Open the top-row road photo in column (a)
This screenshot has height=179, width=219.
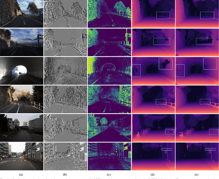22,14
